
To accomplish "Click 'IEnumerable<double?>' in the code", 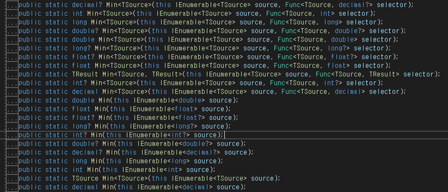I will pyautogui.click(x=175, y=144).
